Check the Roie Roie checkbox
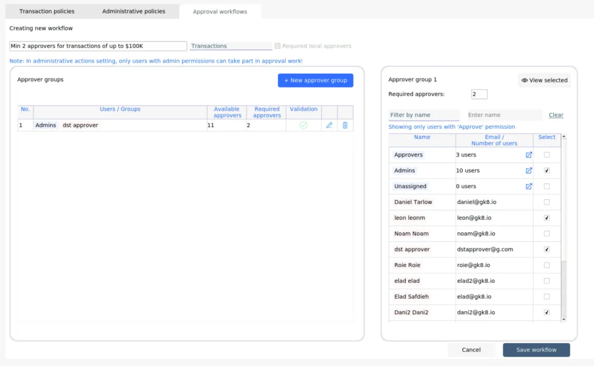The height and width of the screenshot is (366, 594). tap(547, 265)
